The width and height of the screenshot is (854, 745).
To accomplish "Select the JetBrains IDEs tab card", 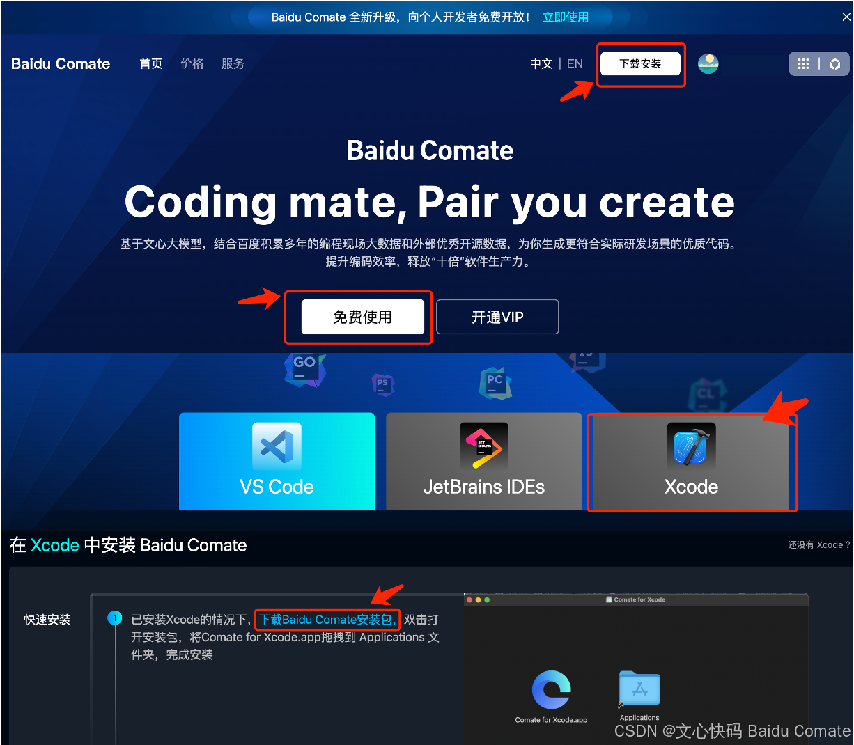I will [484, 462].
